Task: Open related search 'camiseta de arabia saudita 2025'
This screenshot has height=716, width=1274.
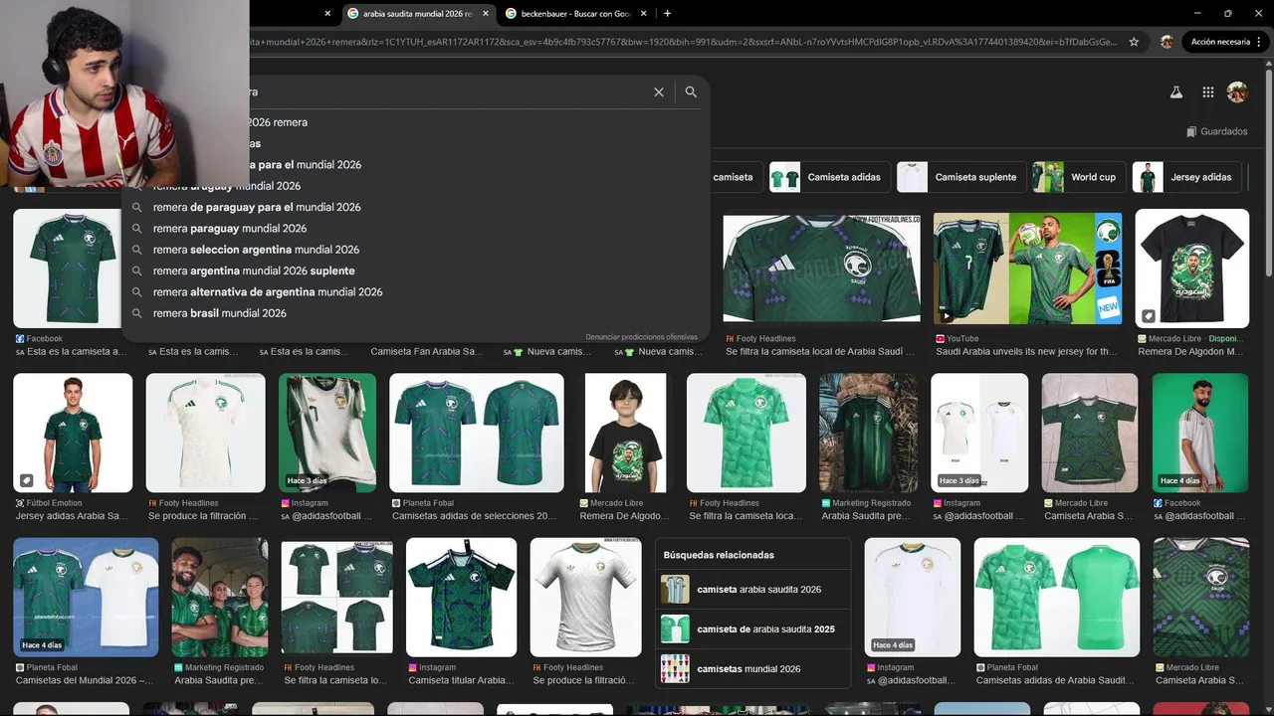Action: click(x=753, y=629)
